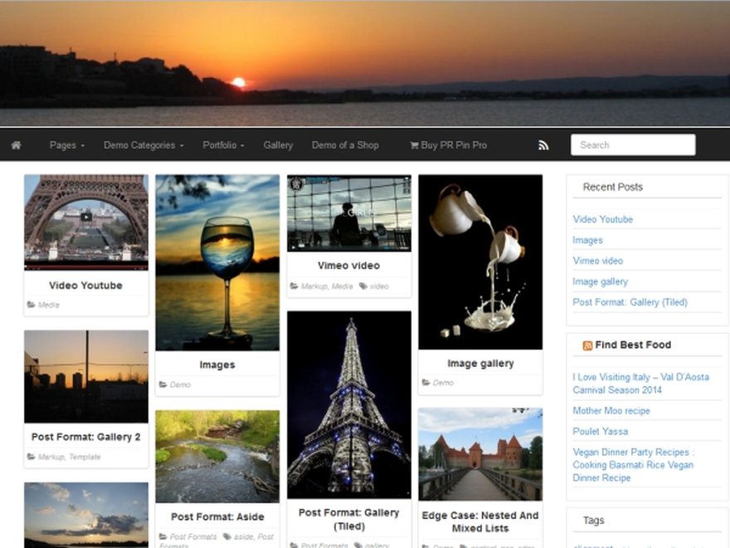Expand the Portfolio dropdown menu
This screenshot has width=730, height=548.
223,145
